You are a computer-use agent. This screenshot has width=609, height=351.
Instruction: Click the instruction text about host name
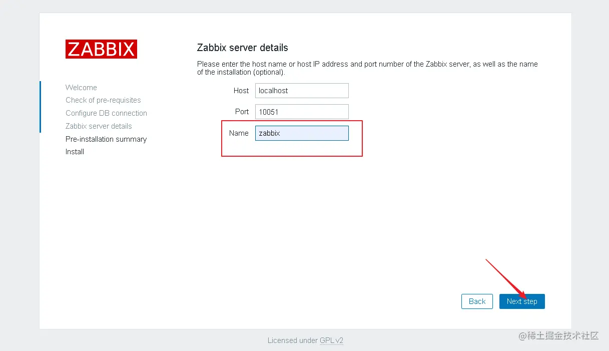[367, 68]
